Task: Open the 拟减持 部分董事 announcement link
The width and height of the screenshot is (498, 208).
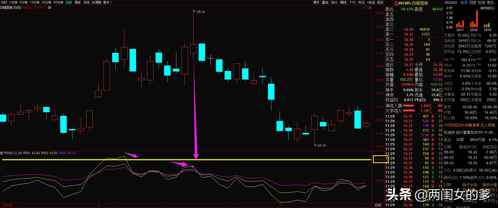Action: click(x=470, y=132)
